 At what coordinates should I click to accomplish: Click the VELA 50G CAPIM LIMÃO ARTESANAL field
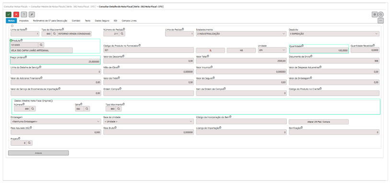click(x=42, y=50)
